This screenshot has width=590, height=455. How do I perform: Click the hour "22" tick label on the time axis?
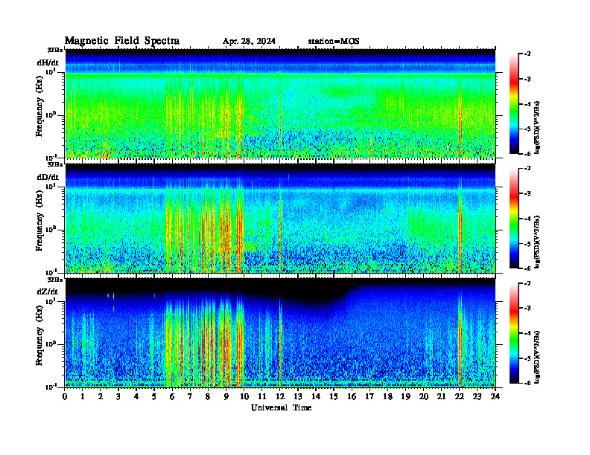[x=459, y=396]
